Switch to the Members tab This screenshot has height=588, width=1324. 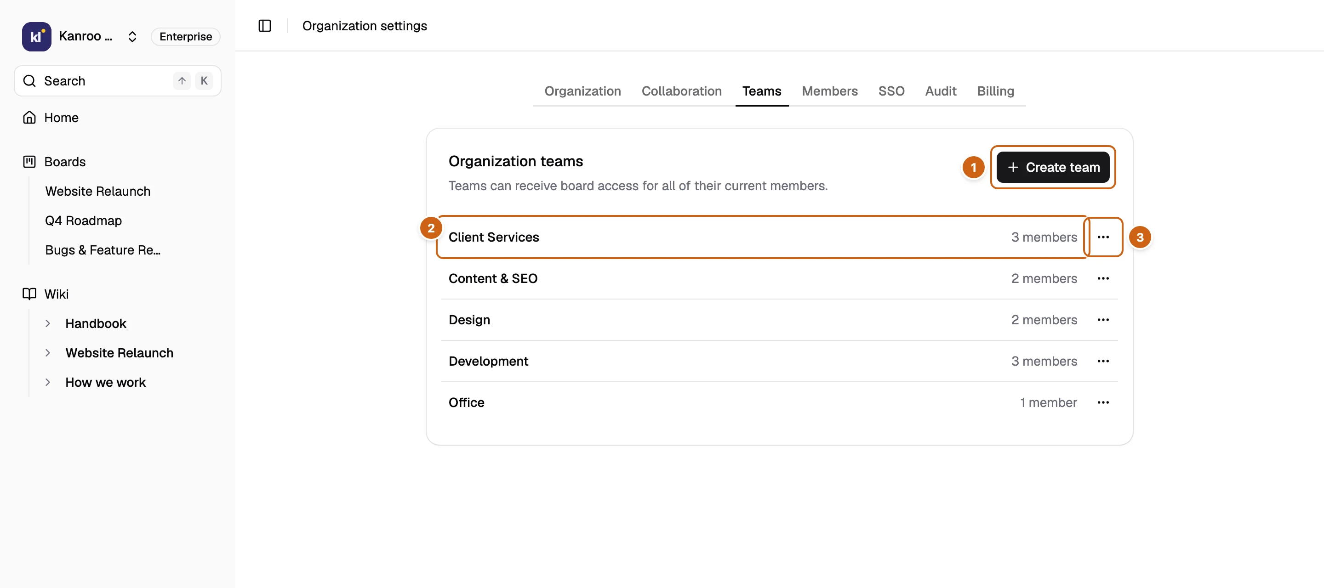point(829,91)
